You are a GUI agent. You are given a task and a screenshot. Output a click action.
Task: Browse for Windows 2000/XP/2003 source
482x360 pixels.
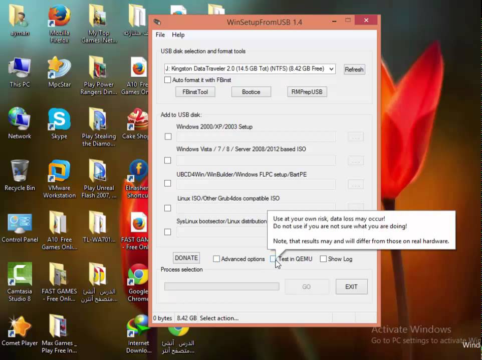tap(356, 137)
